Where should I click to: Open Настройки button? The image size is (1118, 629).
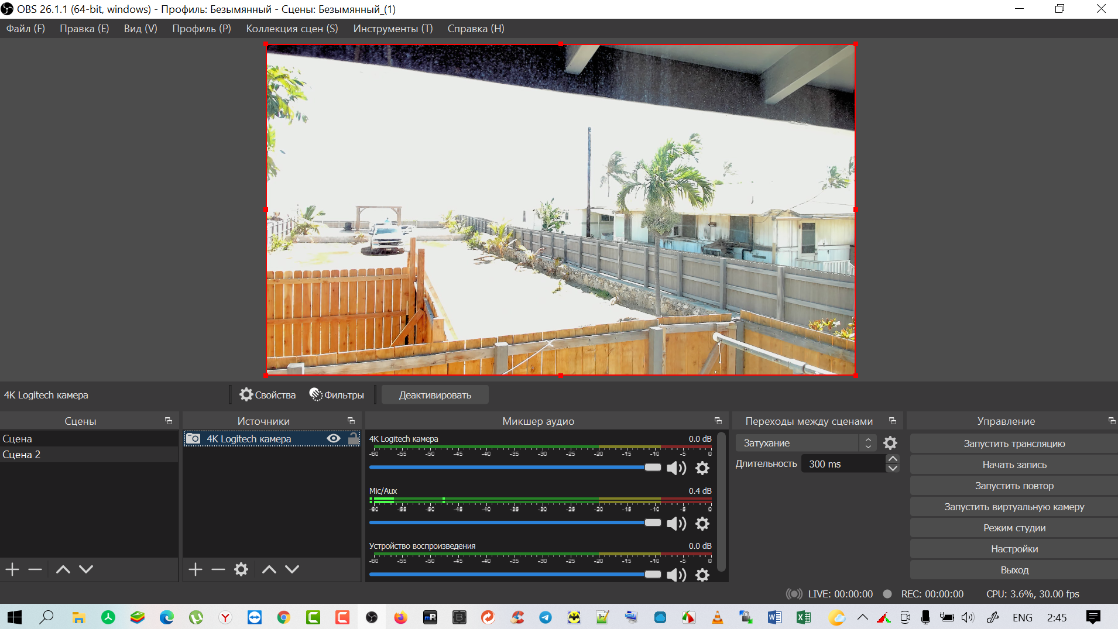tap(1014, 549)
